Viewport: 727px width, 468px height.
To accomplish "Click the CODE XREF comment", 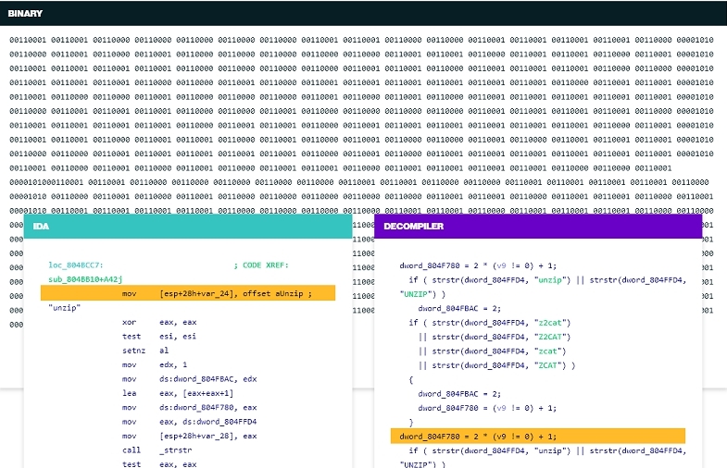I will (261, 265).
